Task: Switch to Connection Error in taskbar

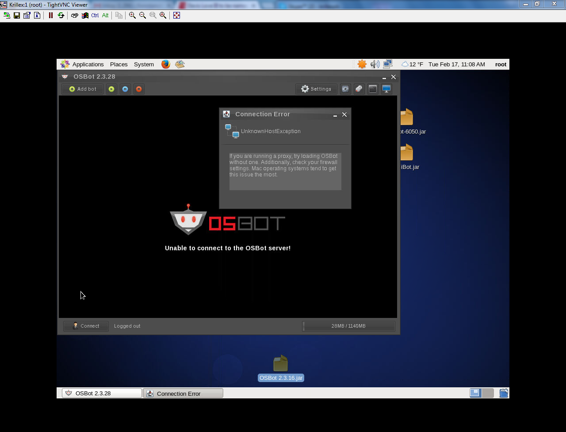Action: coord(183,393)
